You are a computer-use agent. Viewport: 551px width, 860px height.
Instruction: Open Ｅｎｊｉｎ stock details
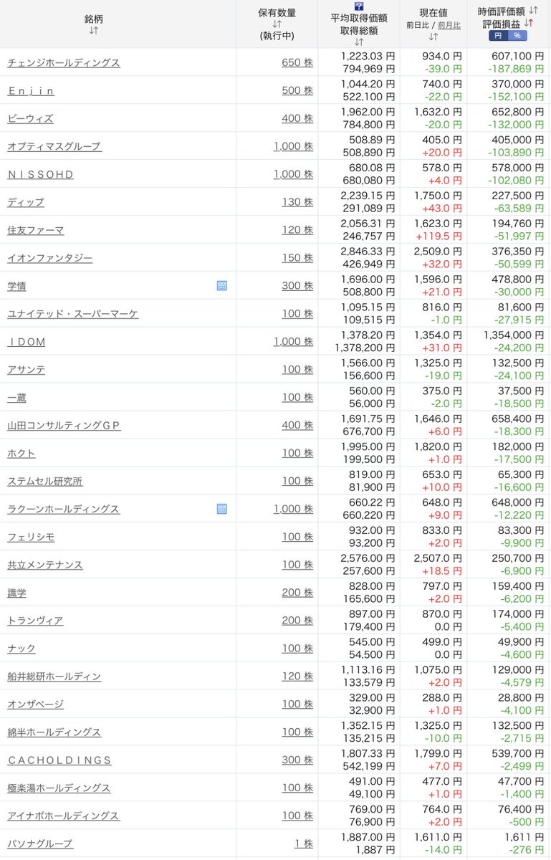(31, 91)
